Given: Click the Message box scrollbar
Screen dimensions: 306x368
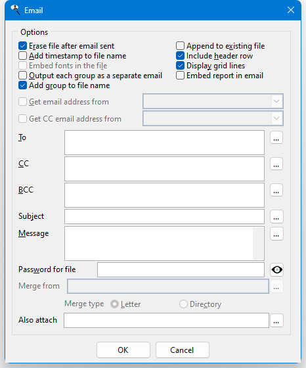Looking at the screenshot, I should pyautogui.click(x=258, y=243).
